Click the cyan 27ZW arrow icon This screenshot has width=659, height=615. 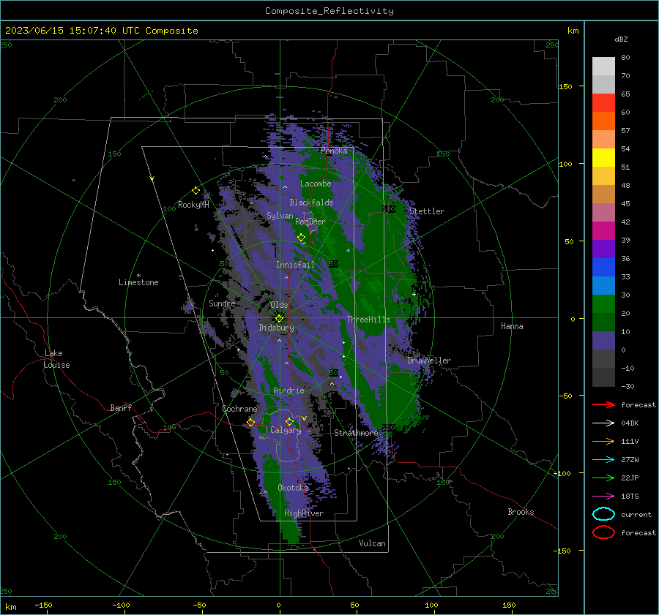coord(603,460)
